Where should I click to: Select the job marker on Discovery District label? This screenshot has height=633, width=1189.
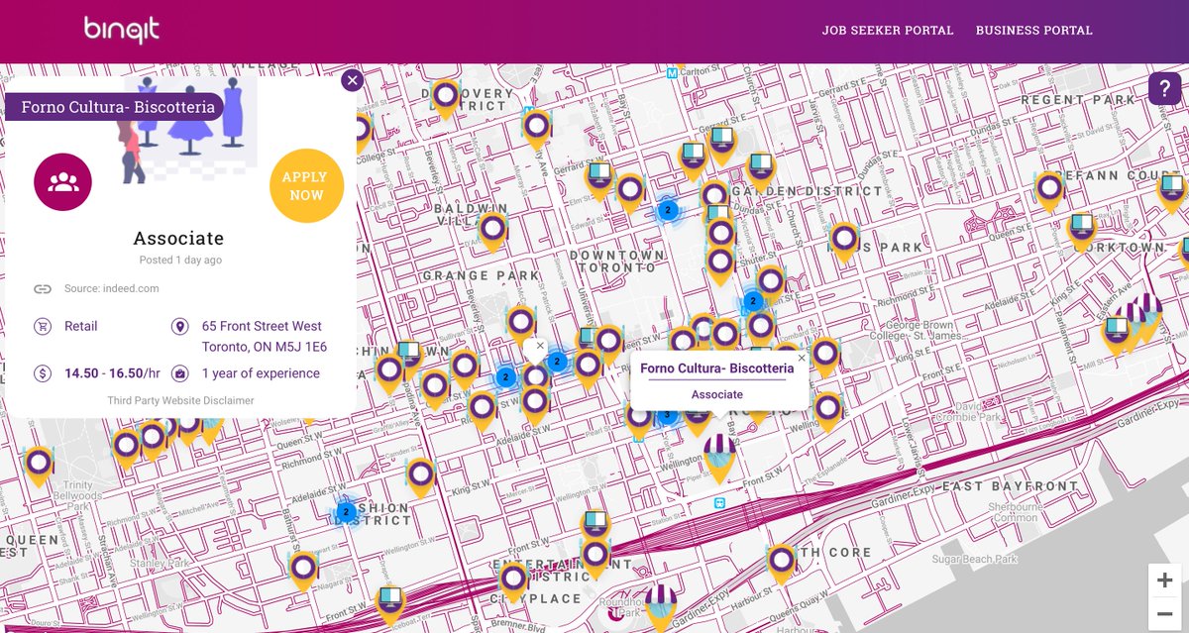click(446, 100)
